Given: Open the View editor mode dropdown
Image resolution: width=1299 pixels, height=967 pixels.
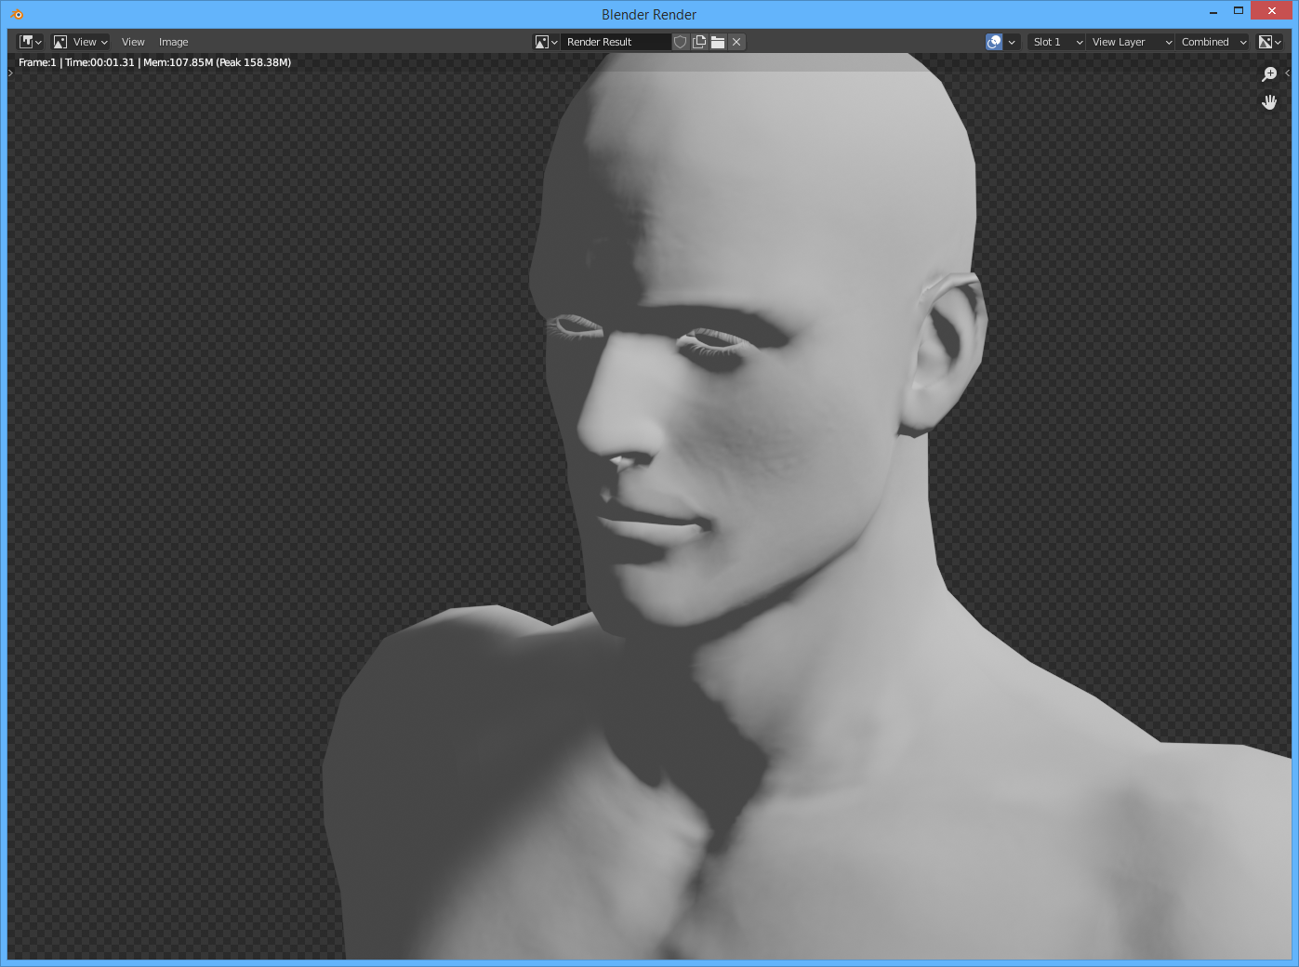Looking at the screenshot, I should (x=79, y=41).
